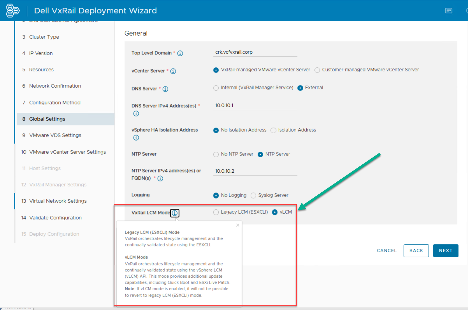The height and width of the screenshot is (310, 468).
Task: Click the Dell VxRail logo icon
Action: click(12, 10)
